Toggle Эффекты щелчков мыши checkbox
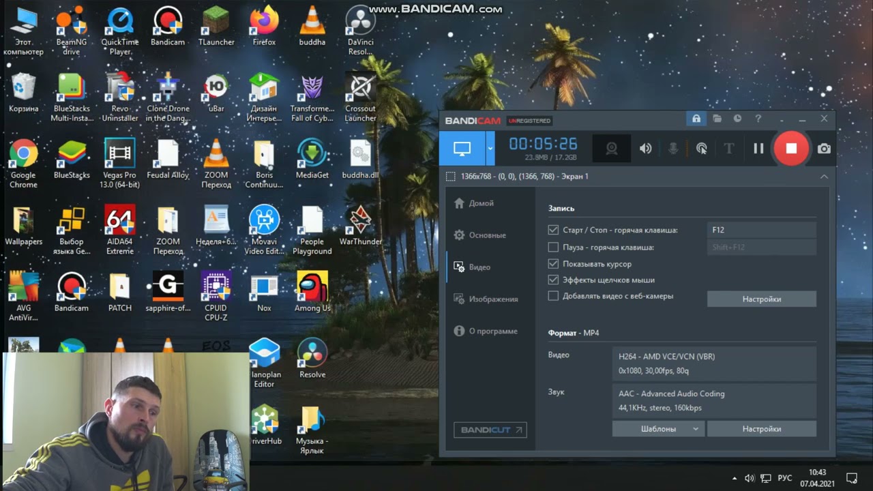The height and width of the screenshot is (491, 873). (x=553, y=280)
